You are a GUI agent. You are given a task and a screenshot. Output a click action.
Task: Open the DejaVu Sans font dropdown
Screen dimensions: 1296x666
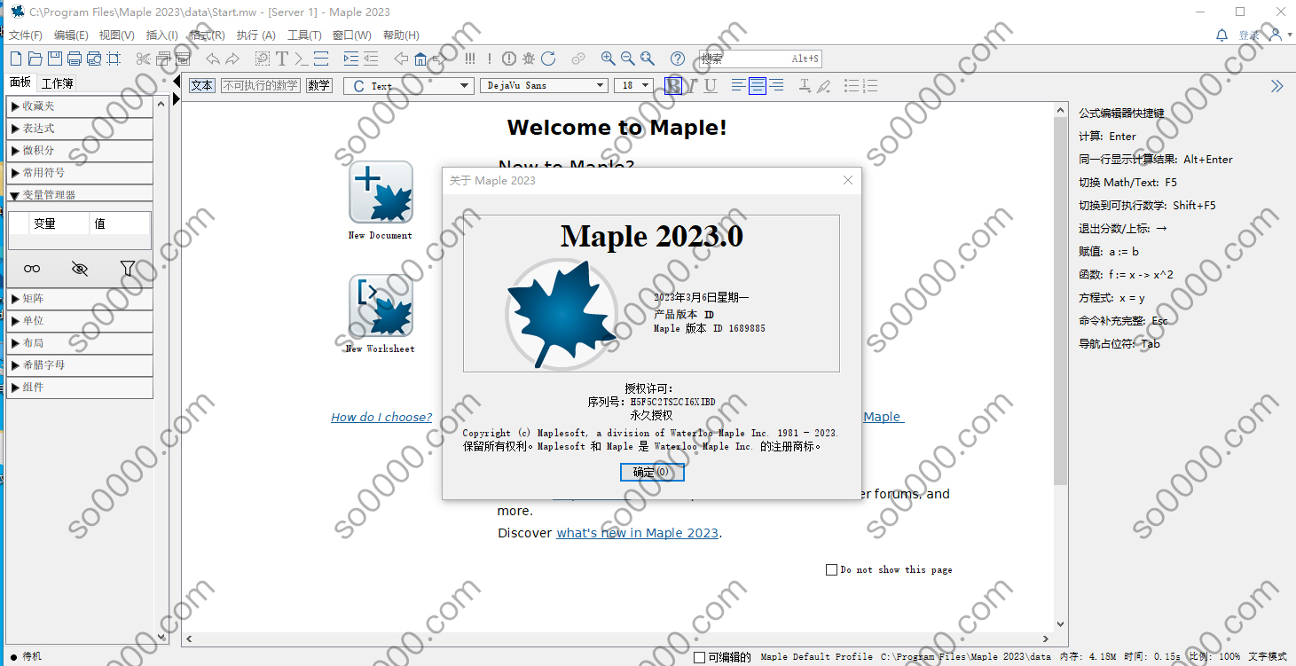pyautogui.click(x=544, y=85)
